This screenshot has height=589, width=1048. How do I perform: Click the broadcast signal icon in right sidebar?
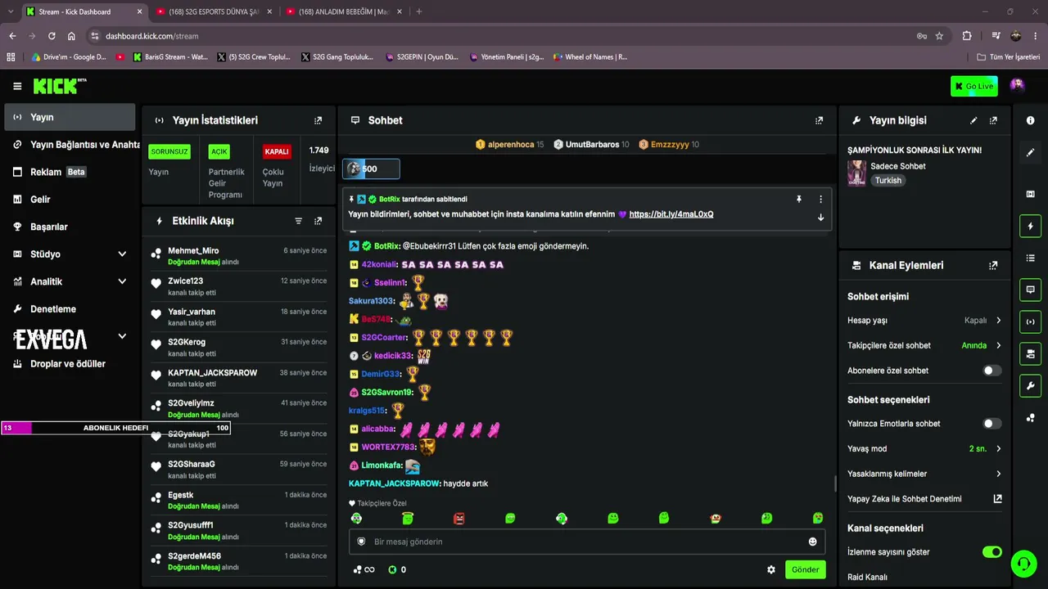coord(1030,321)
